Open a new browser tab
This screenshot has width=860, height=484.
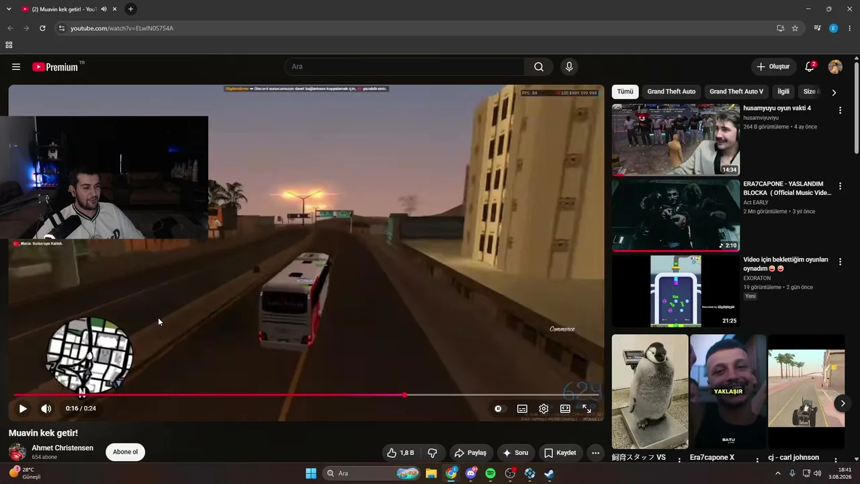tap(130, 9)
